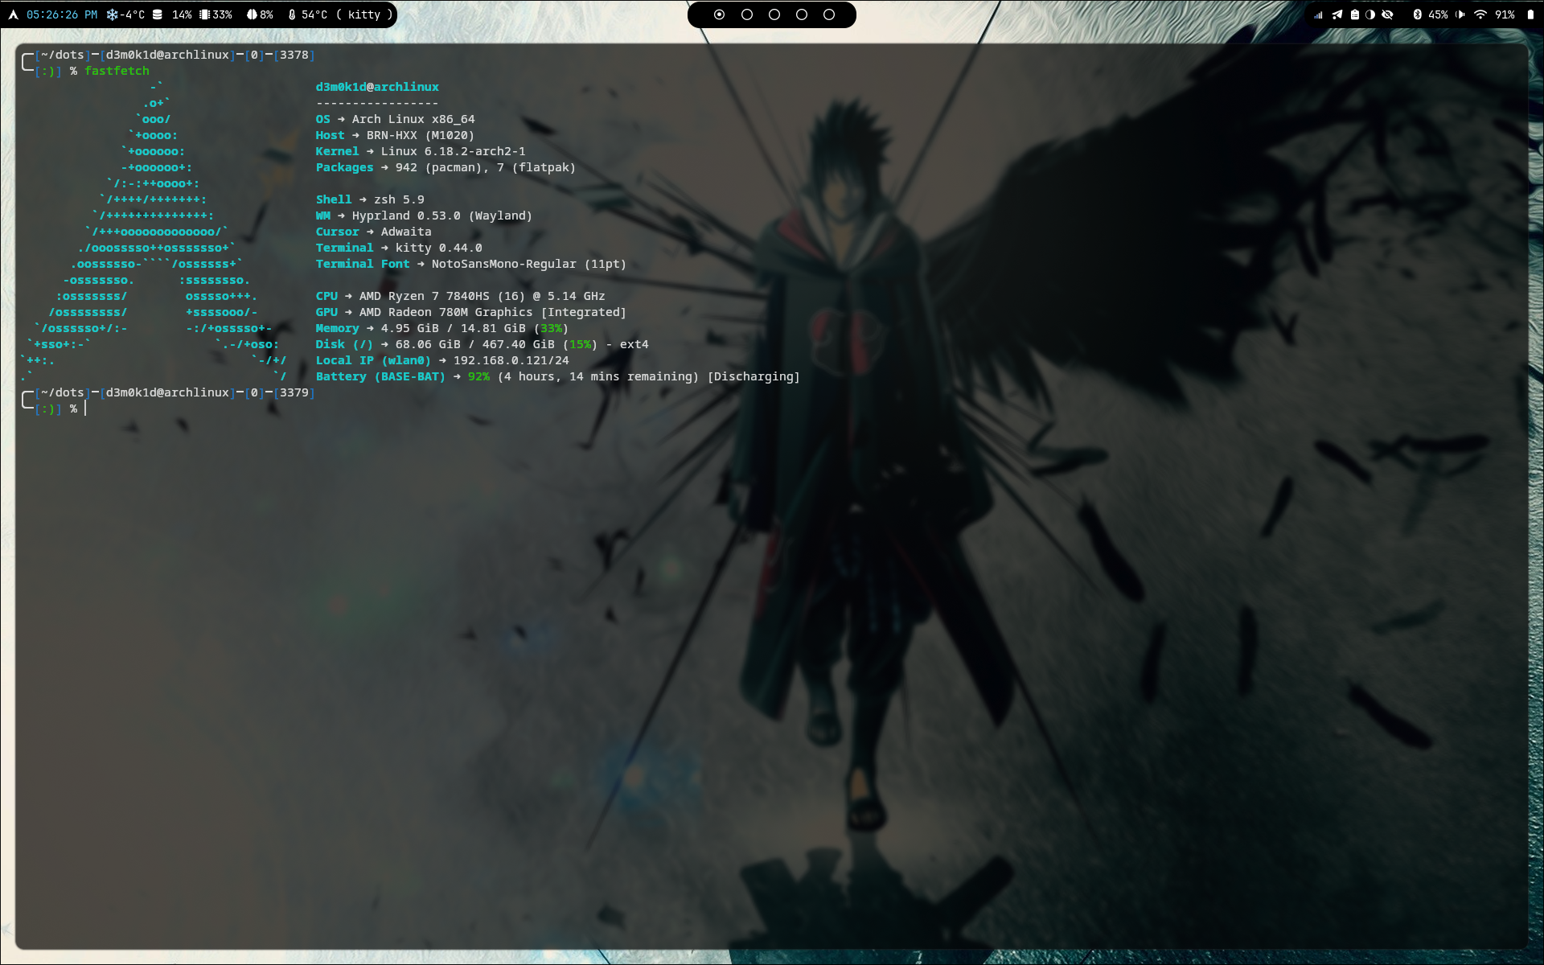
Task: Click the clock showing 05:26:26 PM
Action: click(x=62, y=14)
